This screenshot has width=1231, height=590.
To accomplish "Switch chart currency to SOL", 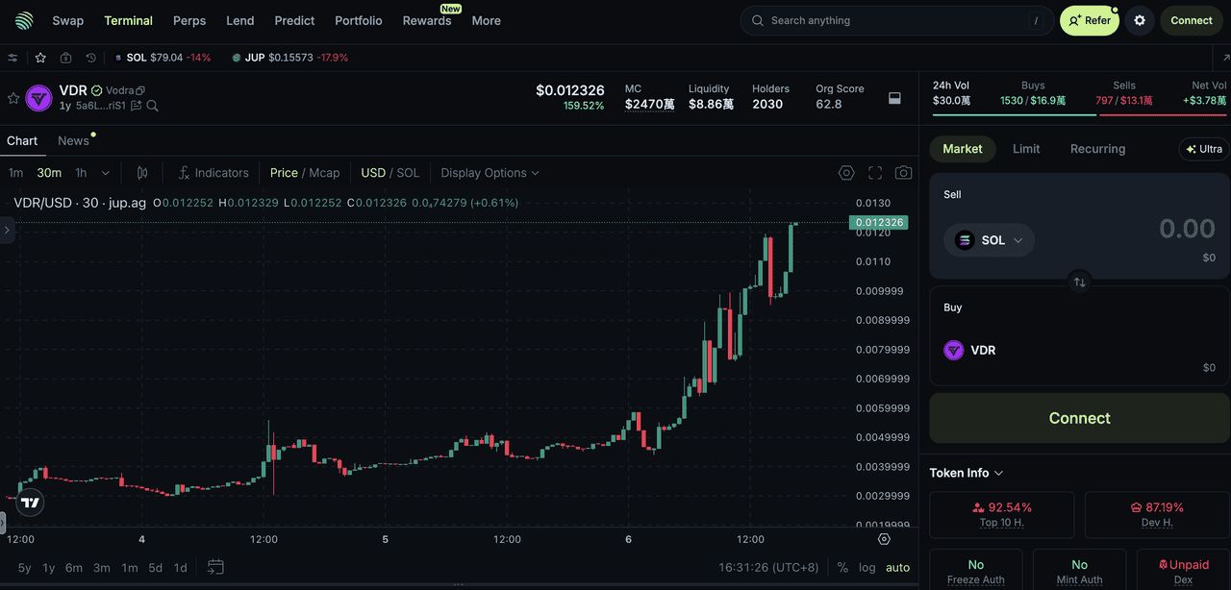I will click(408, 173).
